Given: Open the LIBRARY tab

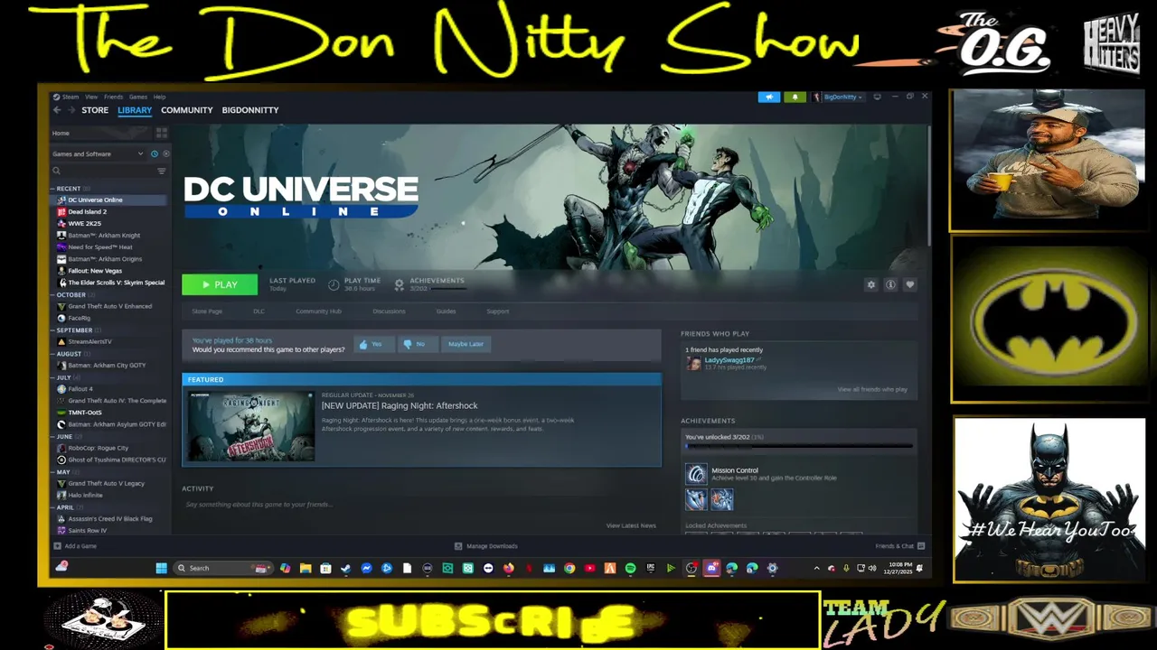Looking at the screenshot, I should (135, 110).
